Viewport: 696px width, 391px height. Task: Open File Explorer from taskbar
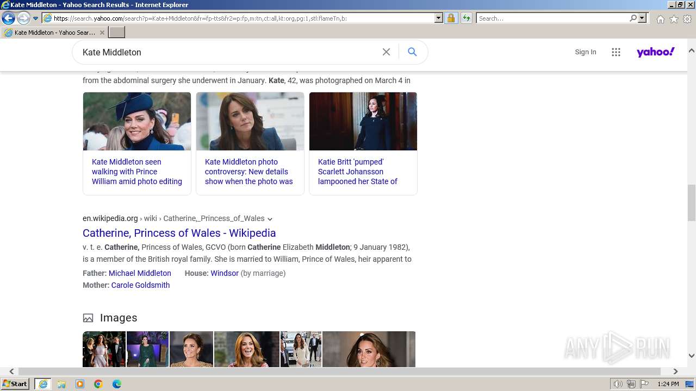click(x=61, y=384)
